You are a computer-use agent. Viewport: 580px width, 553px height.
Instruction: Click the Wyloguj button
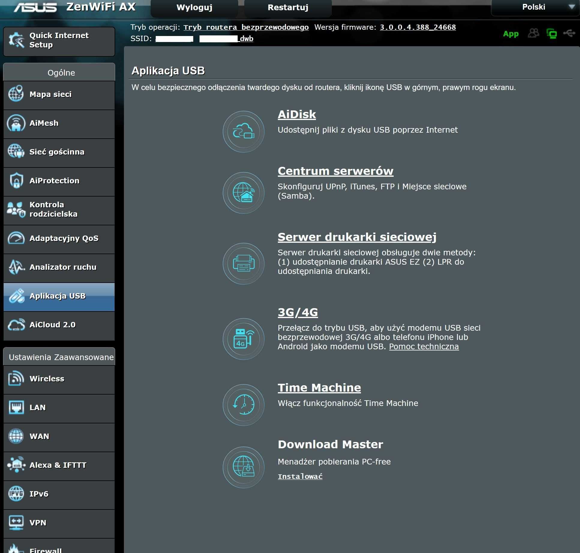tap(194, 8)
